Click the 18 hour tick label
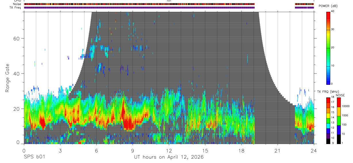This screenshot has width=353, height=163. (241, 151)
